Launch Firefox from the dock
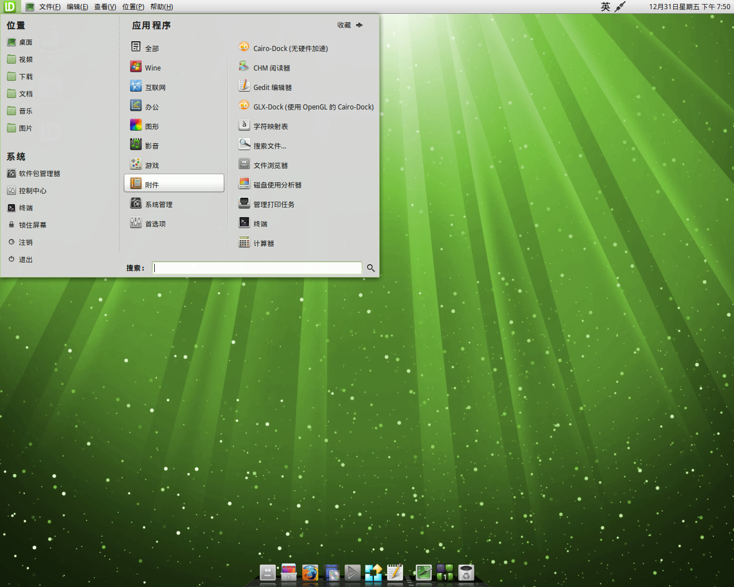Image resolution: width=734 pixels, height=587 pixels. click(x=310, y=572)
